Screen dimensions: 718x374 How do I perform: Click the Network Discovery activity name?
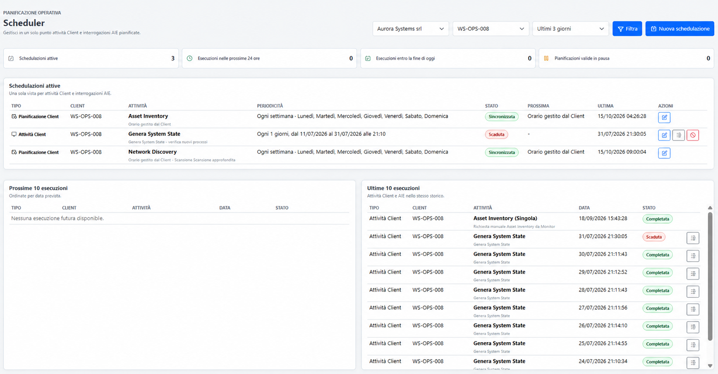(x=153, y=152)
